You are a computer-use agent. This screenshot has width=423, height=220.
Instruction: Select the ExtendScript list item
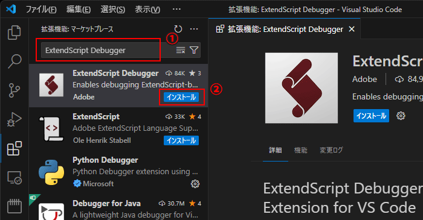coord(118,128)
